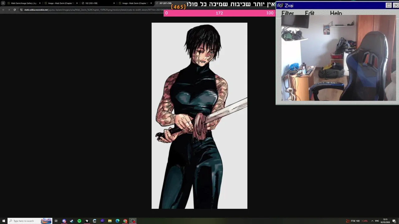Close the second Image - Maki Zenin tab
This screenshot has width=399, height=224.
[77, 3]
